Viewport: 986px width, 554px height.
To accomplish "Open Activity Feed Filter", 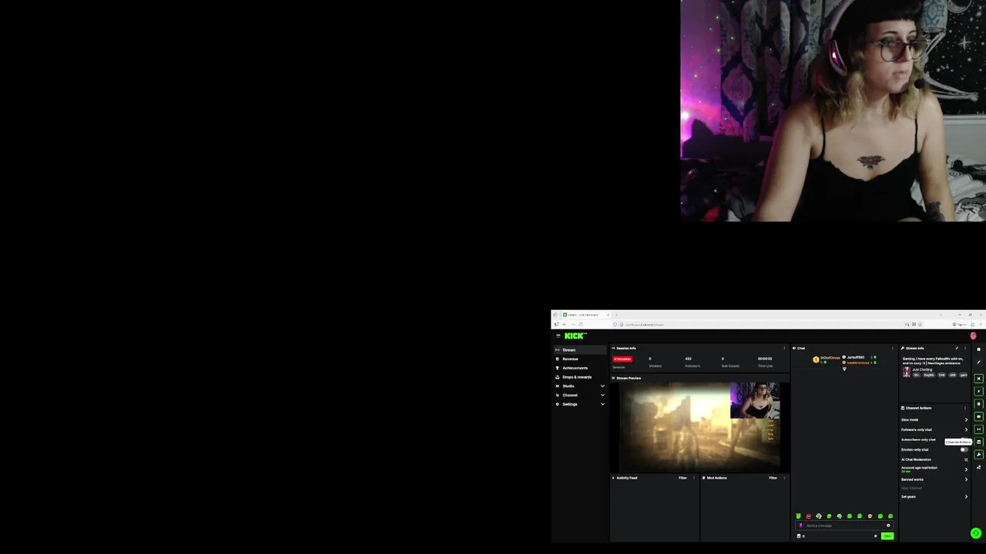I will (x=682, y=478).
